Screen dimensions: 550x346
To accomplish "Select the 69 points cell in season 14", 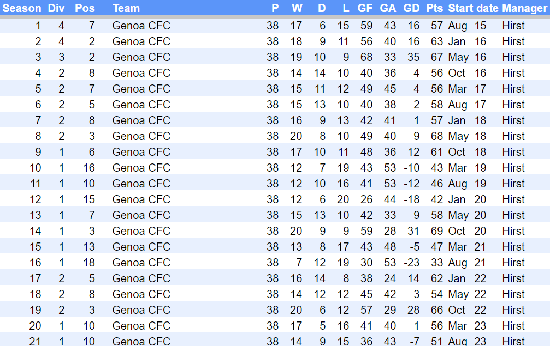I will [437, 231].
